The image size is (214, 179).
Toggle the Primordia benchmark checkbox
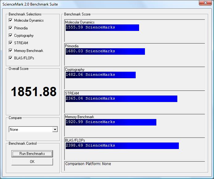10,28
